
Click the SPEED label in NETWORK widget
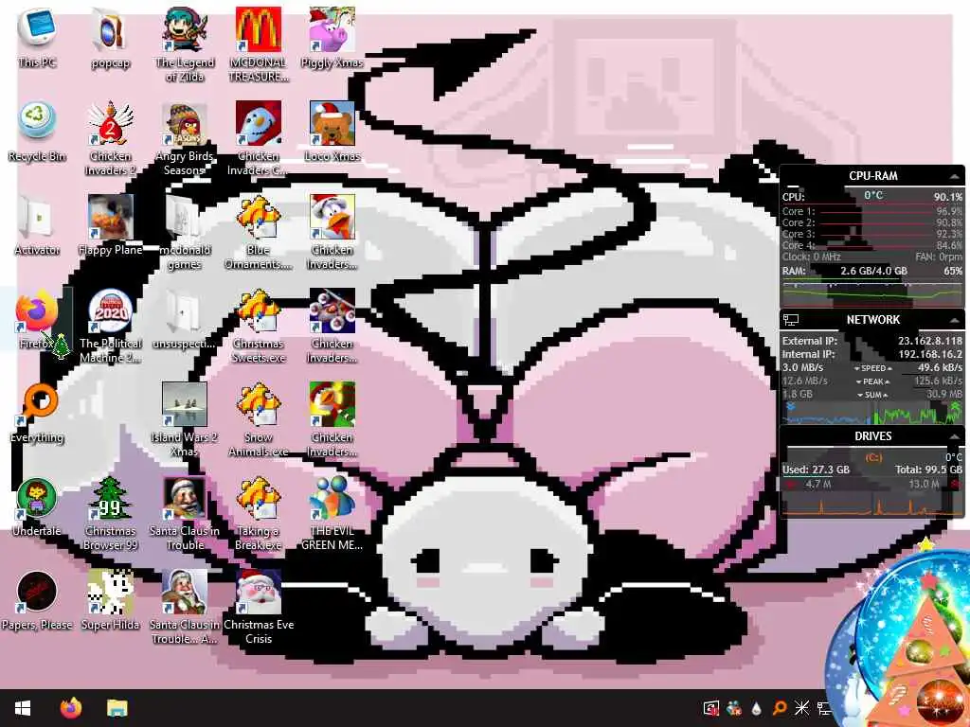pyautogui.click(x=872, y=368)
